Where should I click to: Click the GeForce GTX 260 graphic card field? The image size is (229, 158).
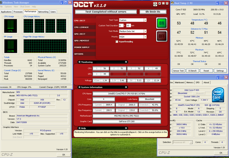coord(127,121)
